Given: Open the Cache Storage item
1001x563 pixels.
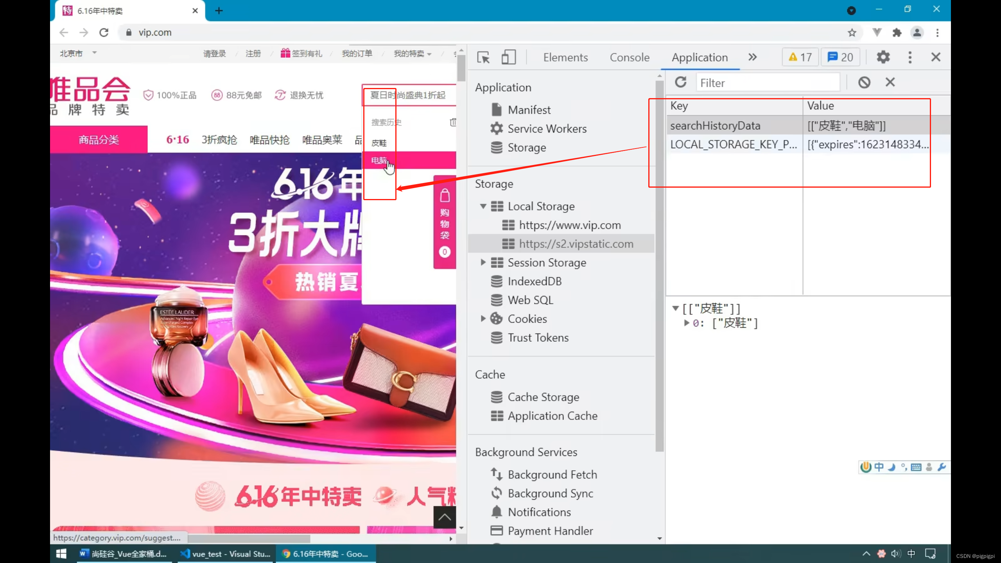Looking at the screenshot, I should (x=544, y=397).
